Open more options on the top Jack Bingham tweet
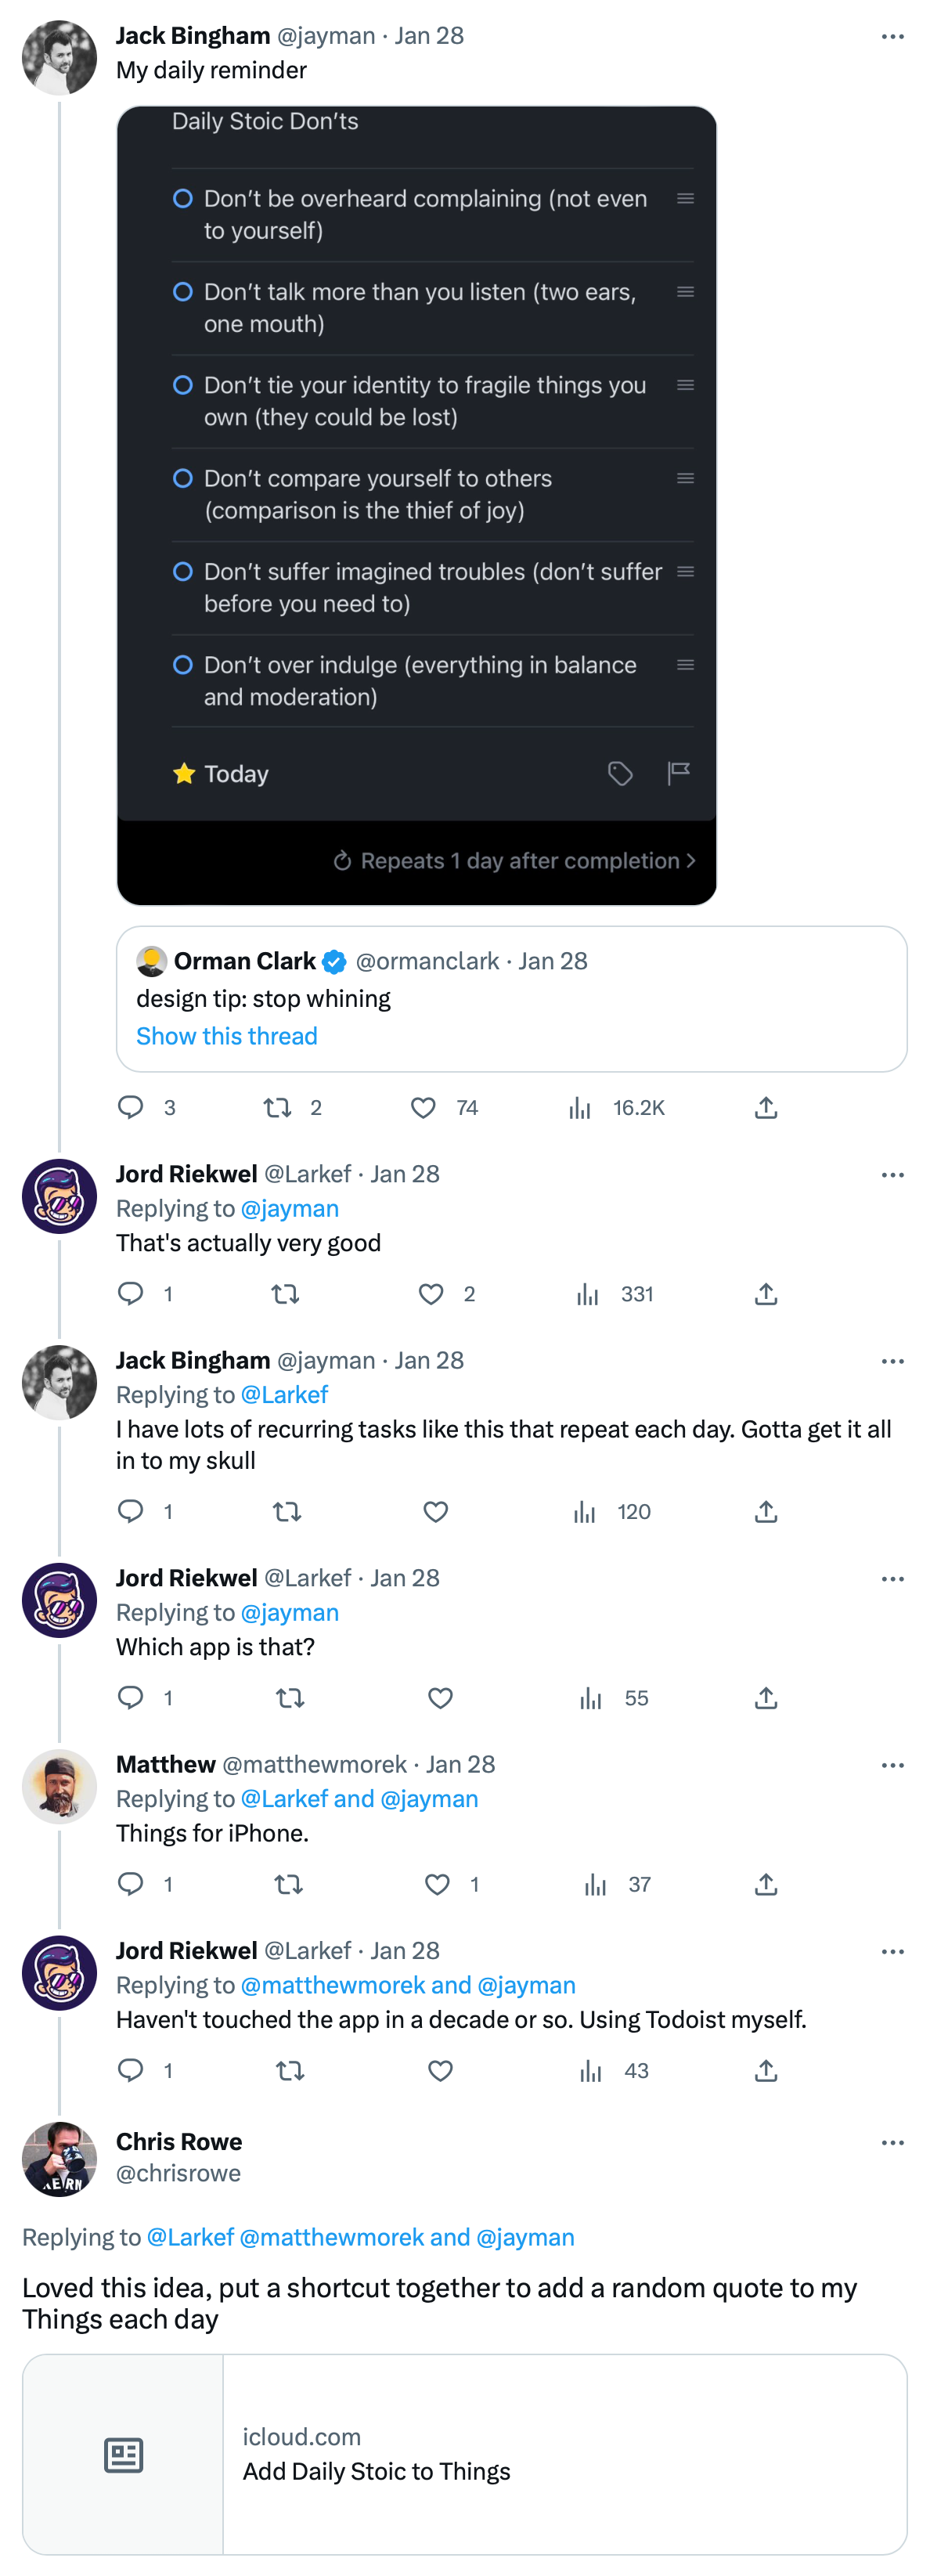Image resolution: width=930 pixels, height=2576 pixels. click(x=892, y=37)
